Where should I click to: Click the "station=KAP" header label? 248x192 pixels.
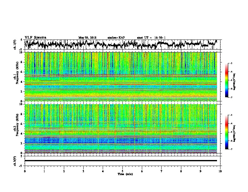tap(116, 38)
